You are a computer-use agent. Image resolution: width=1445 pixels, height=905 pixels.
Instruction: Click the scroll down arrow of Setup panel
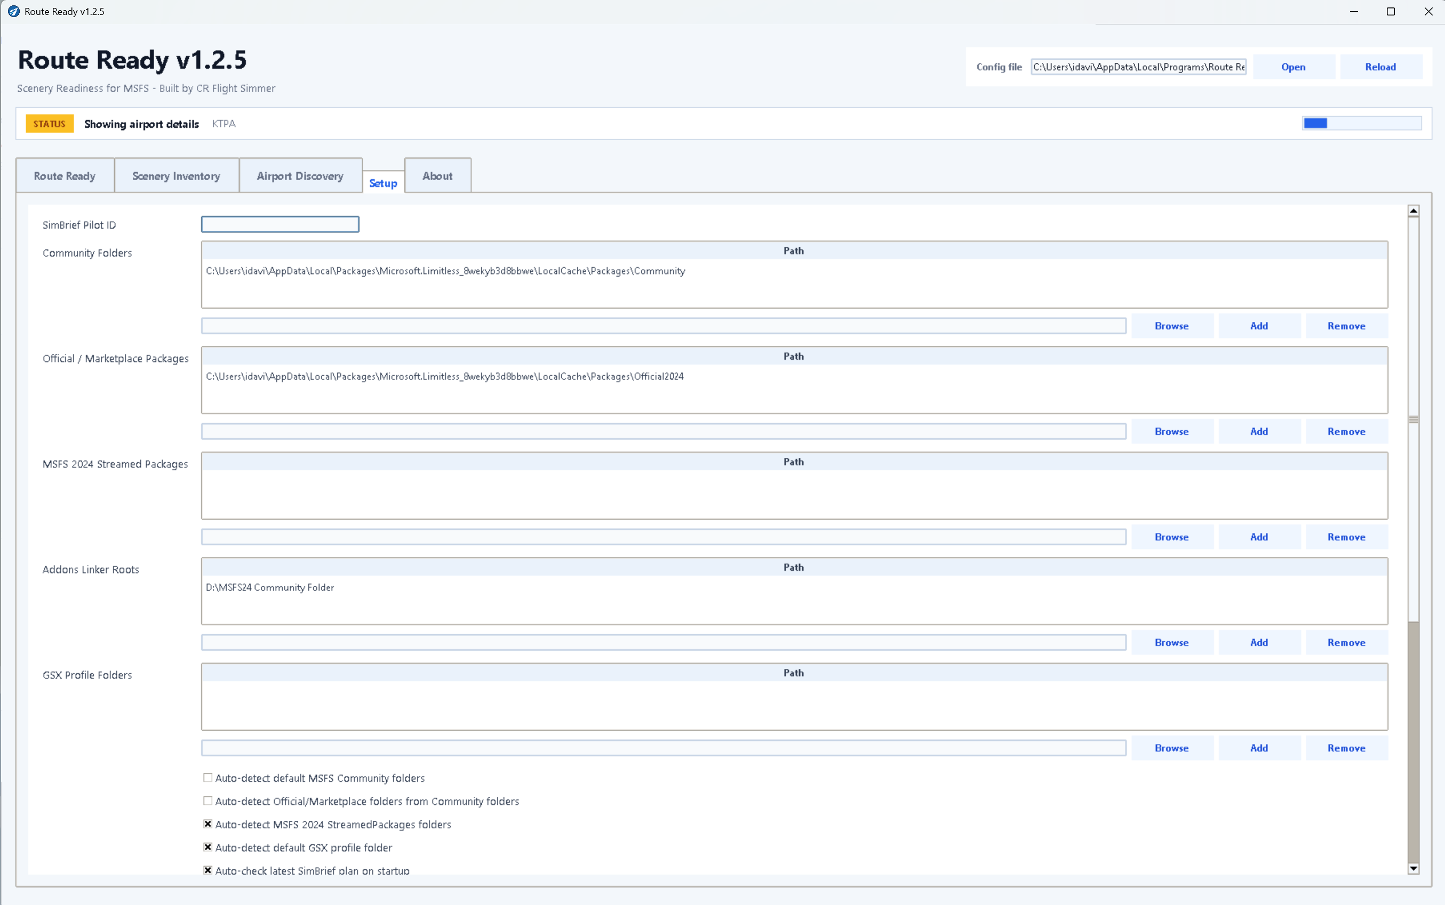[x=1413, y=868]
